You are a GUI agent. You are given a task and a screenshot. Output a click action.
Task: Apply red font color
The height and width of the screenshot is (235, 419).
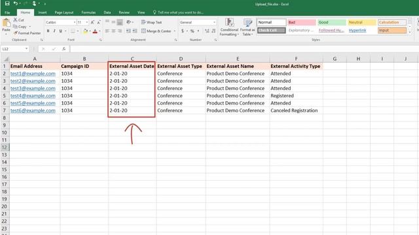coord(95,31)
